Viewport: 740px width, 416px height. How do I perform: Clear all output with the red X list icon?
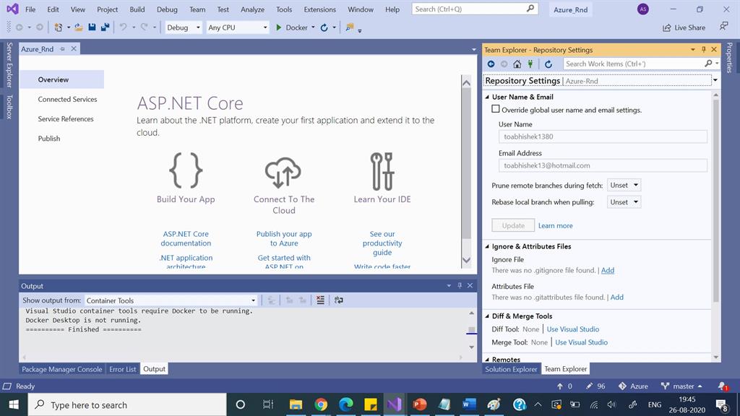(x=320, y=300)
